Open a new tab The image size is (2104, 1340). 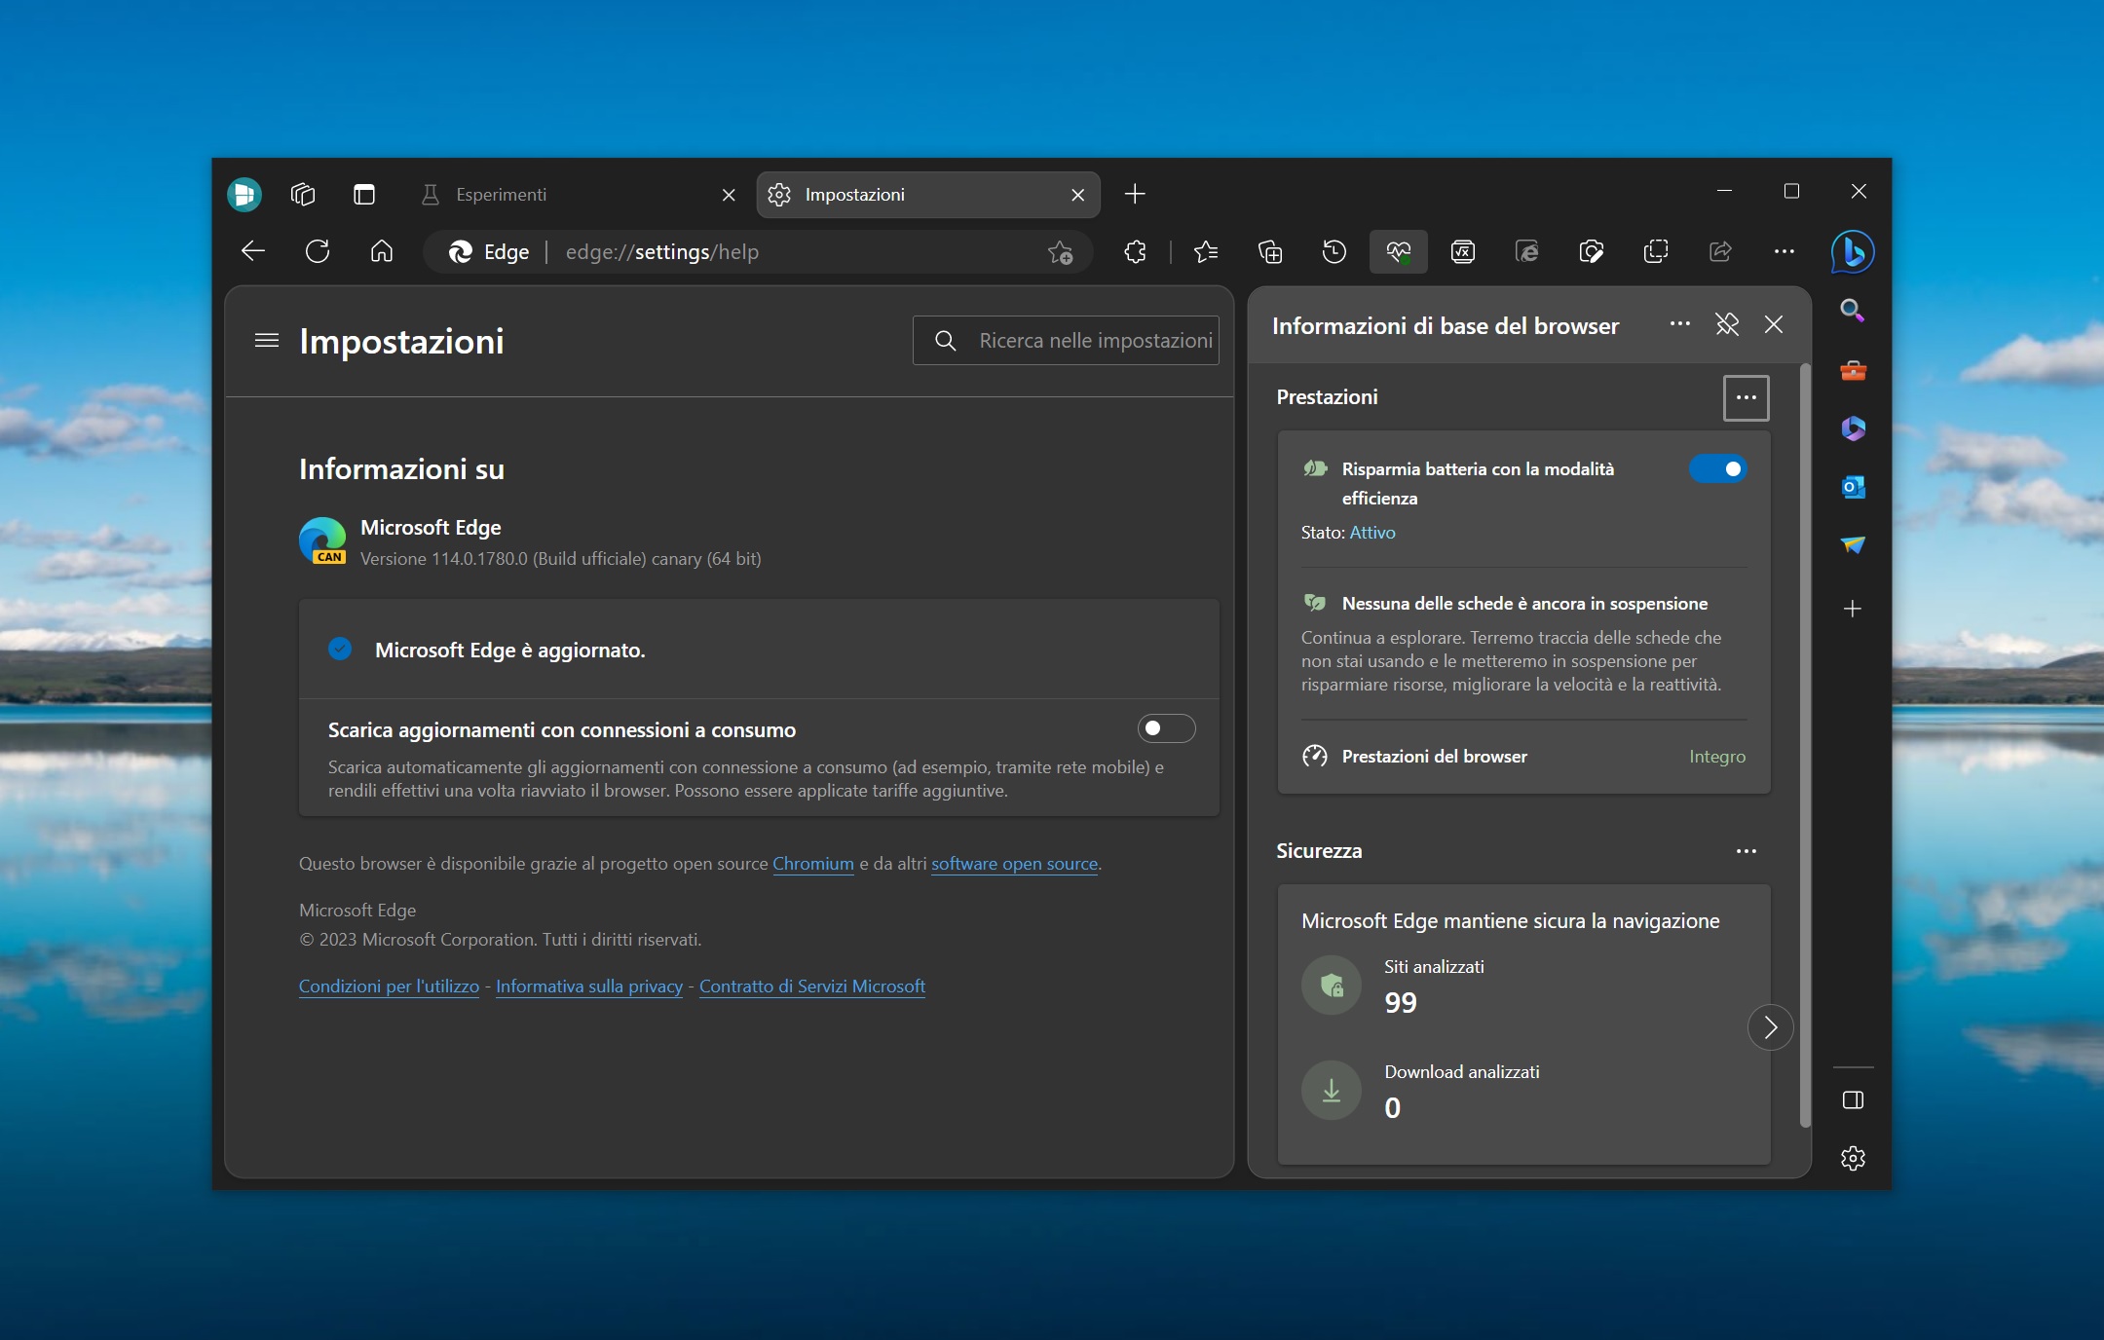click(1135, 194)
